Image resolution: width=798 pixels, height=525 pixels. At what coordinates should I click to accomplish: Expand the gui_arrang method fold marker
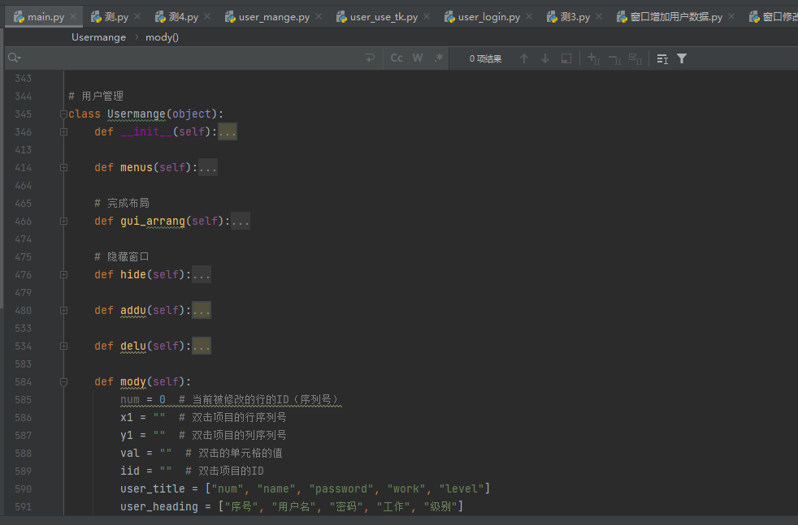(63, 221)
